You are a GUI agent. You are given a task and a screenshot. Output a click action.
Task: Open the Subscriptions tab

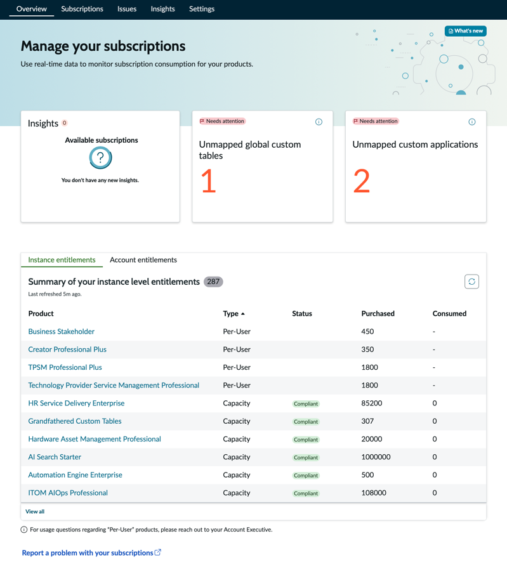tap(82, 9)
